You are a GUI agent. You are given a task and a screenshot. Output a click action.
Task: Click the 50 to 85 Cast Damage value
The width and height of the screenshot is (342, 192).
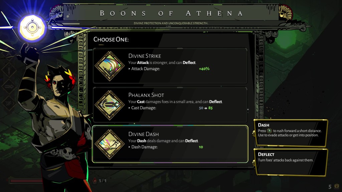click(206, 108)
